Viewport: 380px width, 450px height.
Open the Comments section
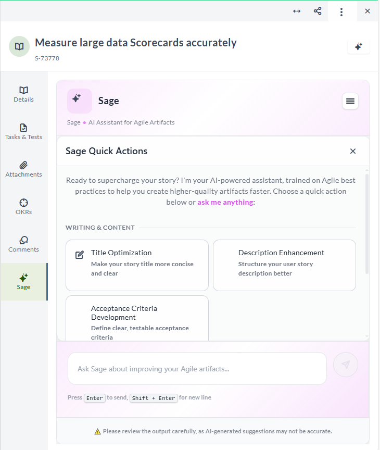(23, 243)
